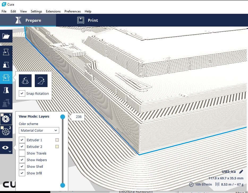The width and height of the screenshot is (248, 193).
Task: Click the Print stage monitor icon
Action: click(x=81, y=20)
